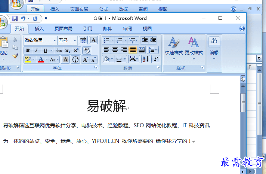Open the 公式 tab in the Excel window

point(103,9)
